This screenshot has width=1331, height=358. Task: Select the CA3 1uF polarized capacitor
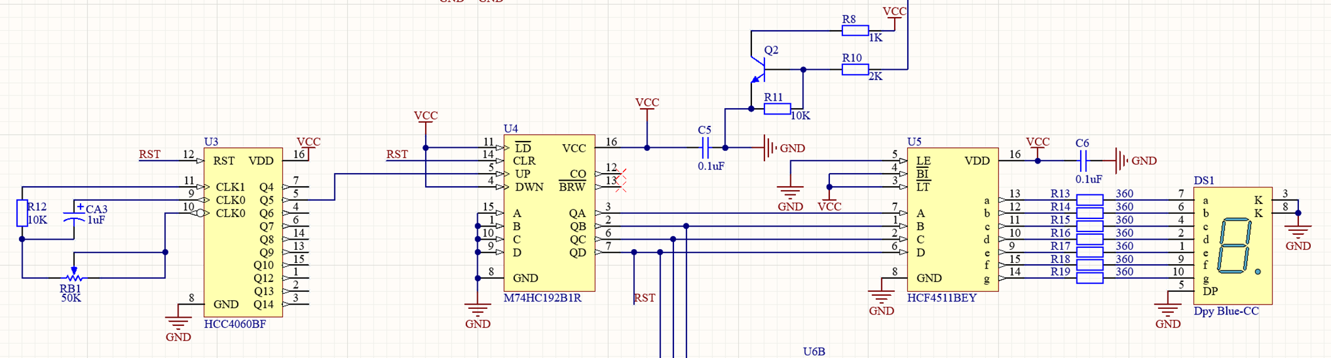pyautogui.click(x=74, y=217)
